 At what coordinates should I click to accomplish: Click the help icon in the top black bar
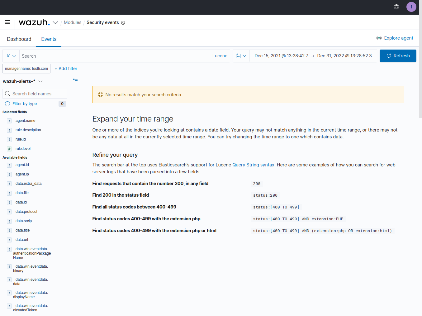[x=396, y=7]
